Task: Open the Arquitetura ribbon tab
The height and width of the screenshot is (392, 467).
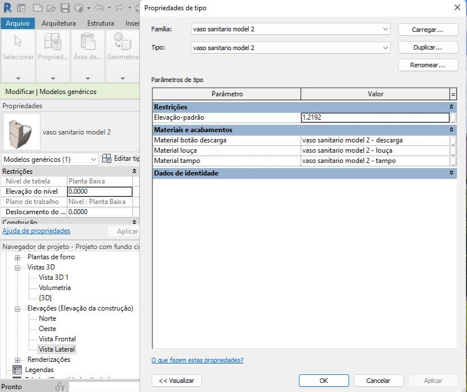Action: (59, 23)
